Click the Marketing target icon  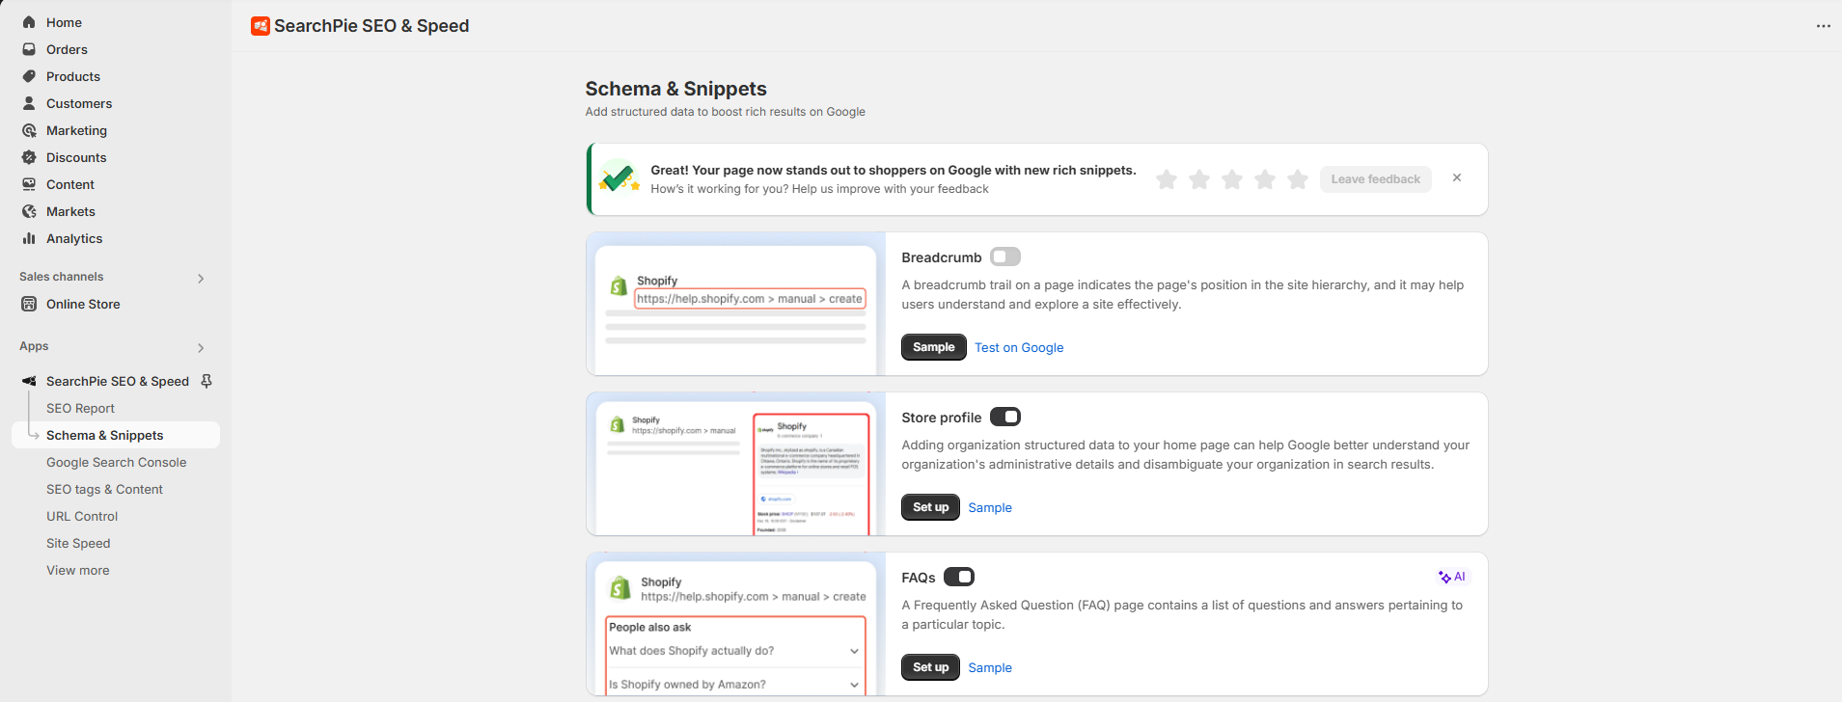(x=29, y=130)
